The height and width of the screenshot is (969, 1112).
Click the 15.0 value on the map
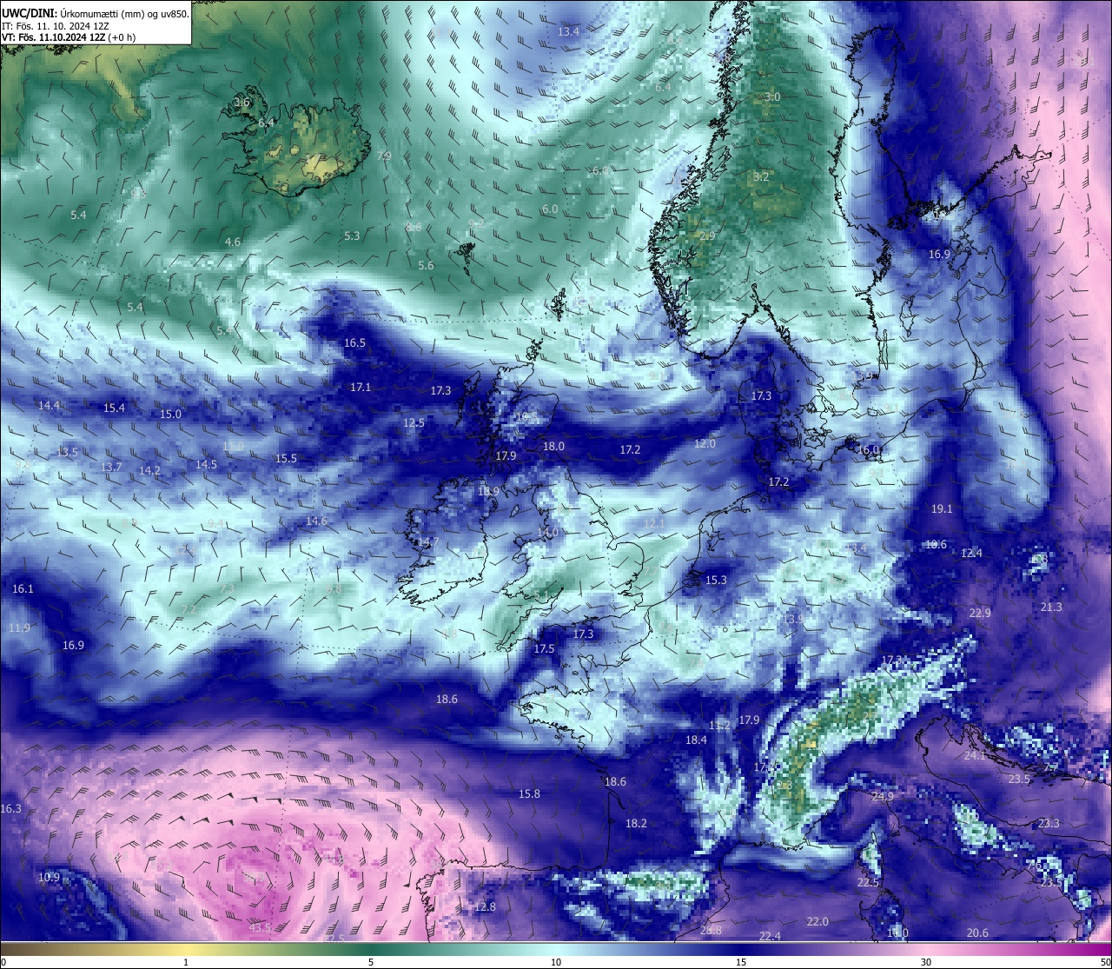coord(170,414)
